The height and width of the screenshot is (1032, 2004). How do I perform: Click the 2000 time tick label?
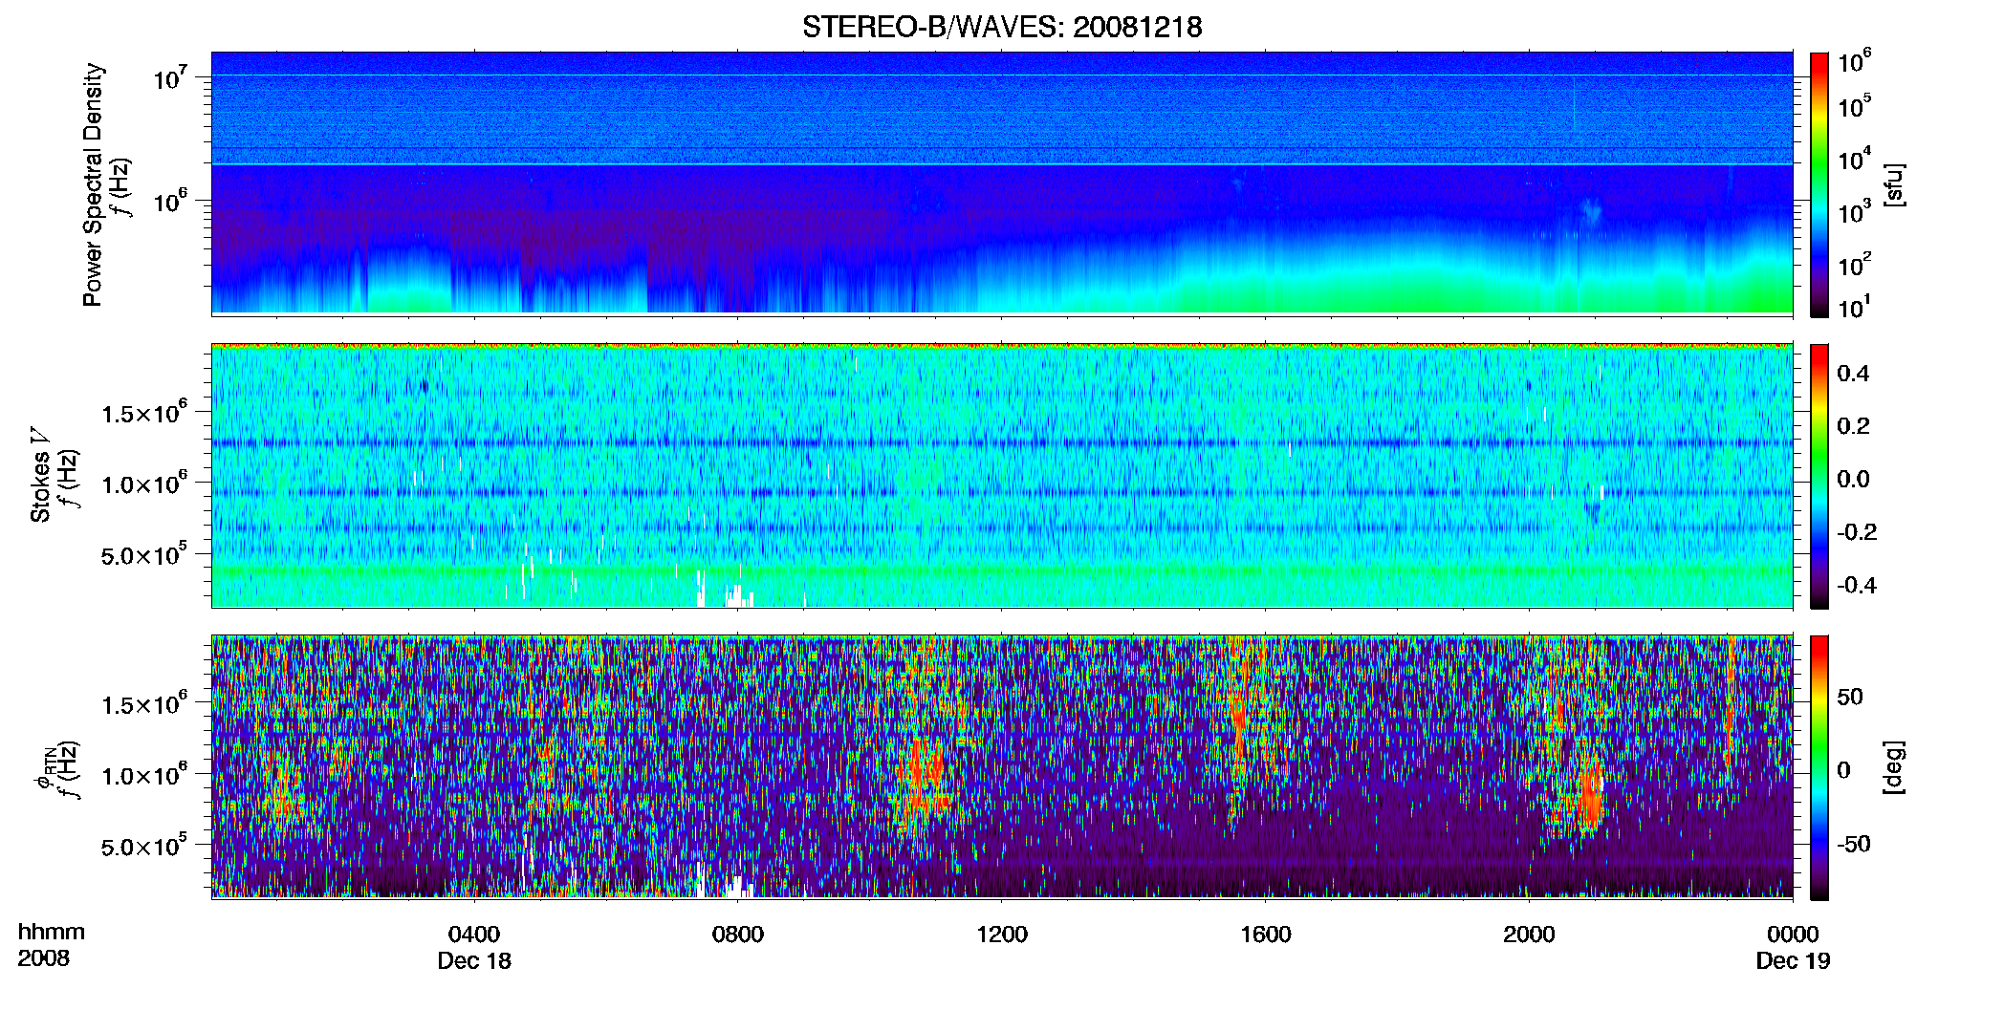pos(1529,934)
